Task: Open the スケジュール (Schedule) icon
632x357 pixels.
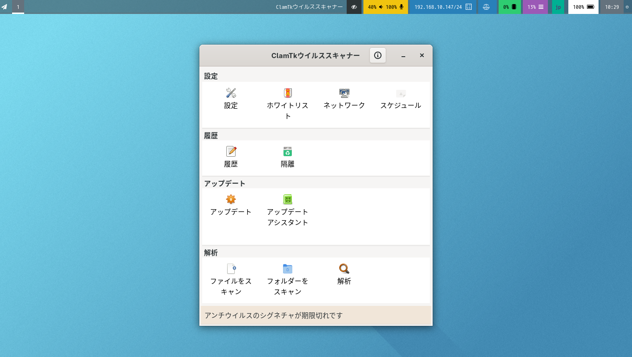Action: pyautogui.click(x=401, y=93)
